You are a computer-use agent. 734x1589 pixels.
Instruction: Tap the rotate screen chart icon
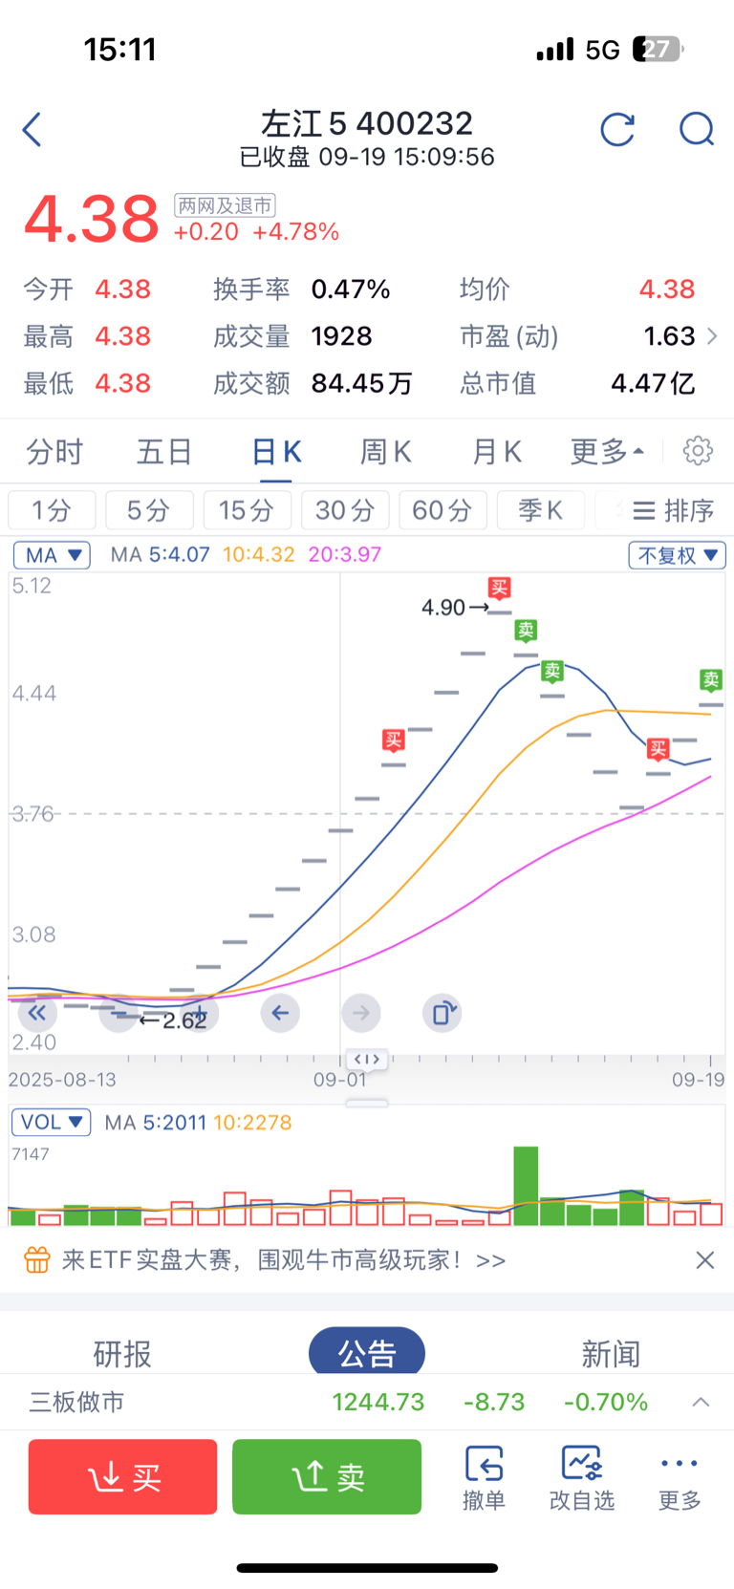tap(443, 1013)
